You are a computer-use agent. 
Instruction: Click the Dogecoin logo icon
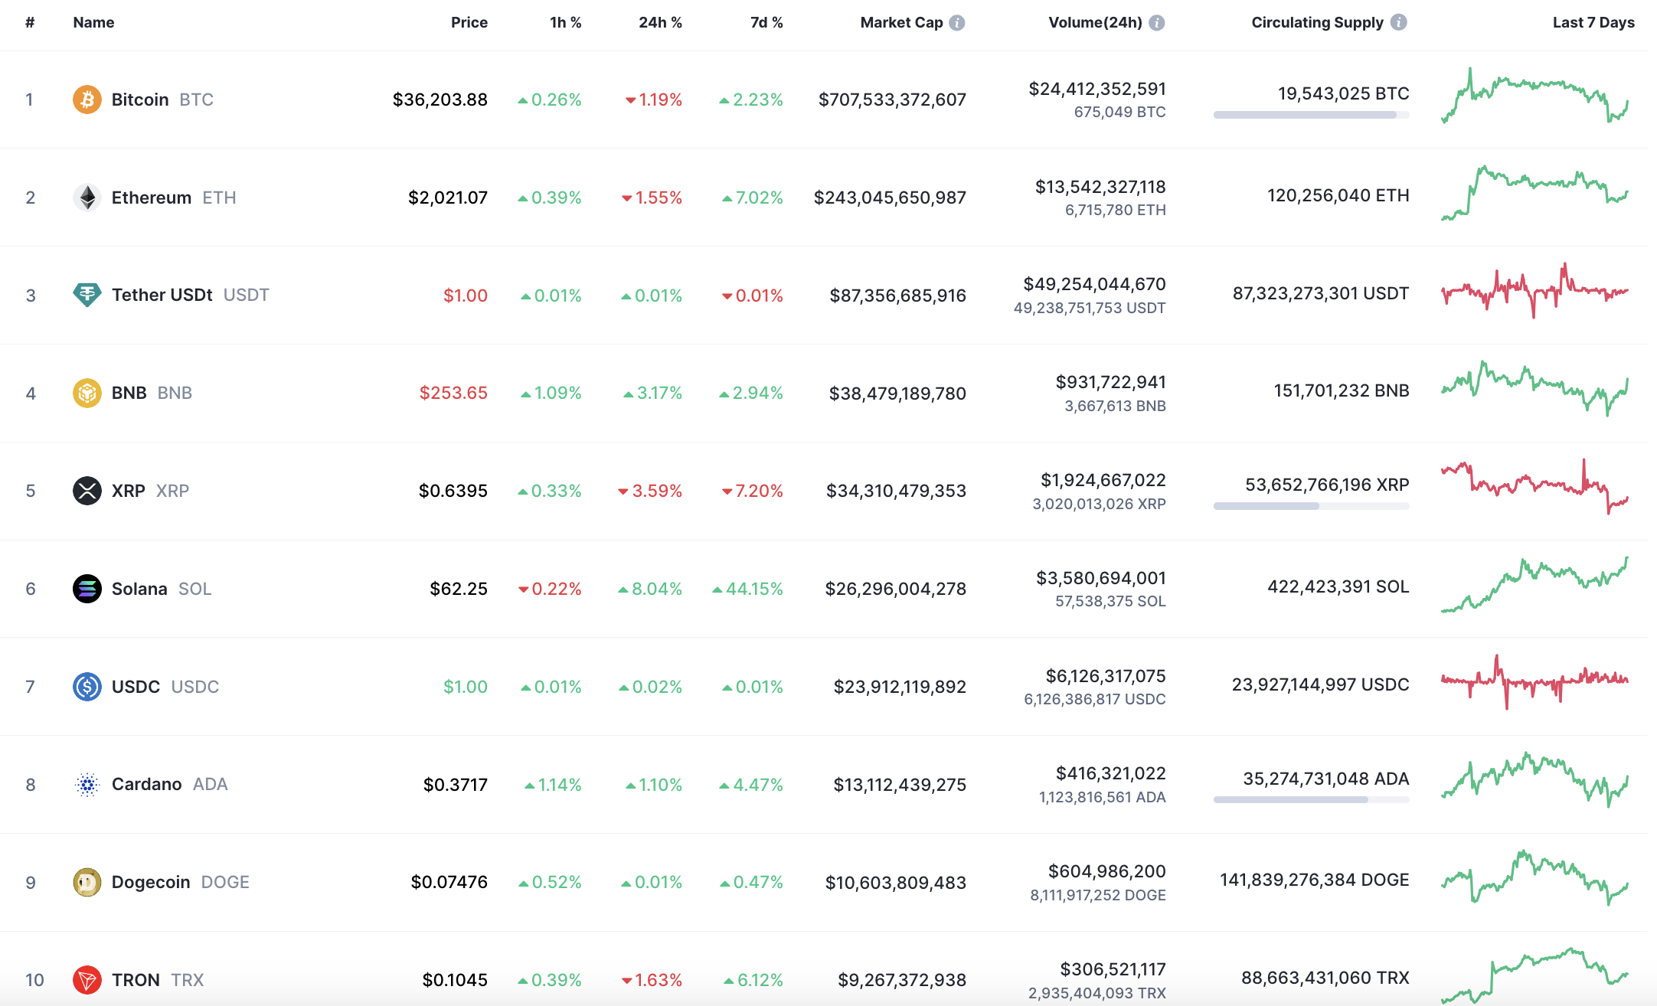click(87, 882)
